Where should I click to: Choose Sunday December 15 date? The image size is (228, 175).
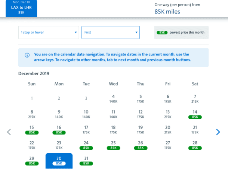click(32, 130)
